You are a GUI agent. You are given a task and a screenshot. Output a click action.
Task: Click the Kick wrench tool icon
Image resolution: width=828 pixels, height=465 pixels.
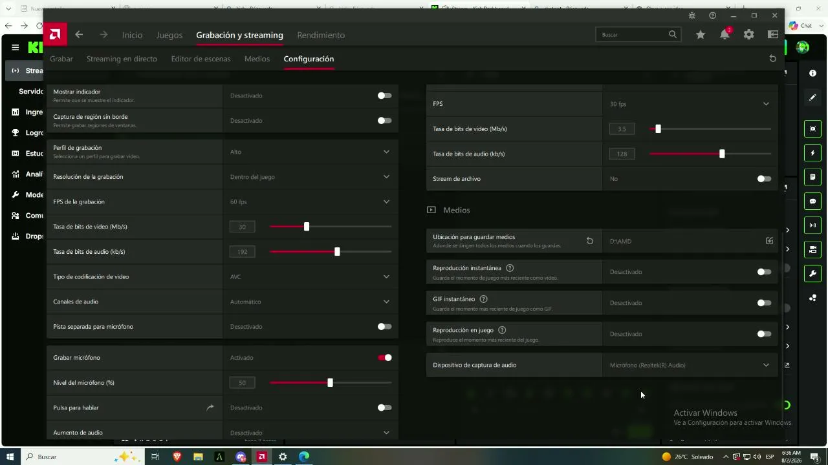pos(812,274)
